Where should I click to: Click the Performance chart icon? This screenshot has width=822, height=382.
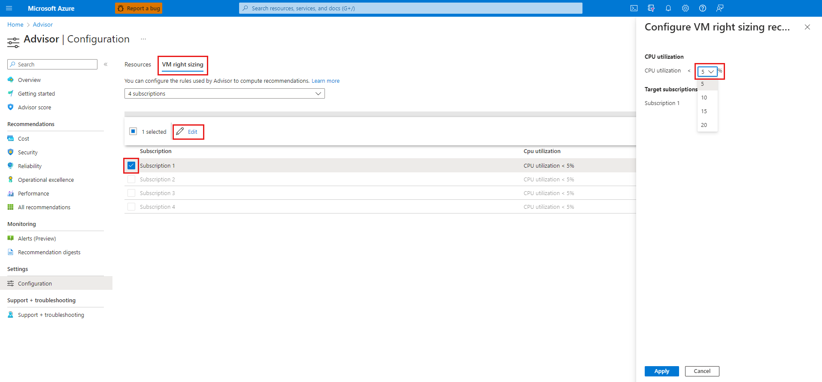11,193
